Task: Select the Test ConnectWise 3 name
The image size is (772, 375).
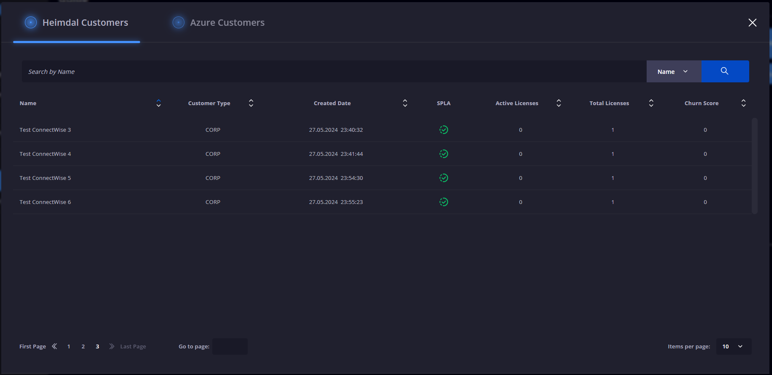Action: (45, 130)
